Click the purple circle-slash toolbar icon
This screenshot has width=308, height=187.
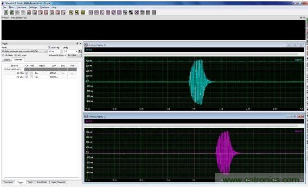click(114, 12)
